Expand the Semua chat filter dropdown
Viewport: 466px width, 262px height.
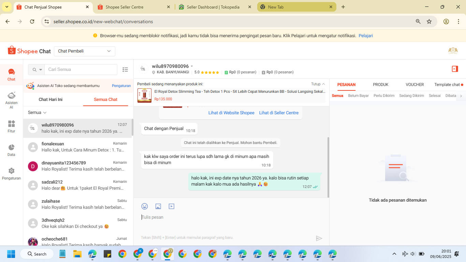click(x=37, y=113)
